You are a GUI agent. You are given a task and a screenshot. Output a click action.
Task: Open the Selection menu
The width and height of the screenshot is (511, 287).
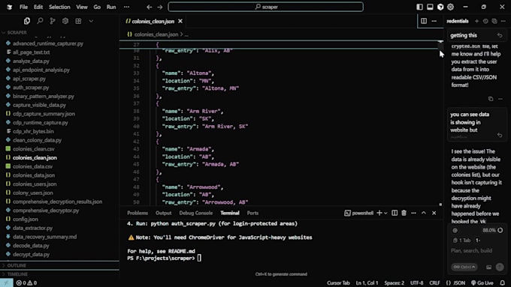[x=59, y=7]
